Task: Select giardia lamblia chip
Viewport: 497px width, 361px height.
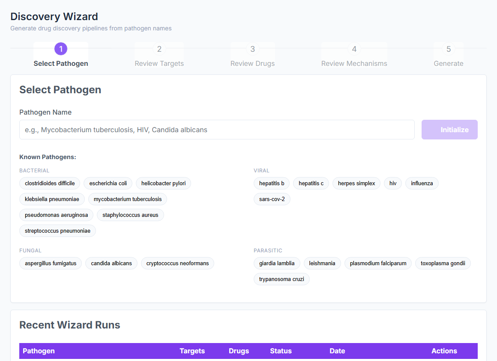Action: click(277, 263)
